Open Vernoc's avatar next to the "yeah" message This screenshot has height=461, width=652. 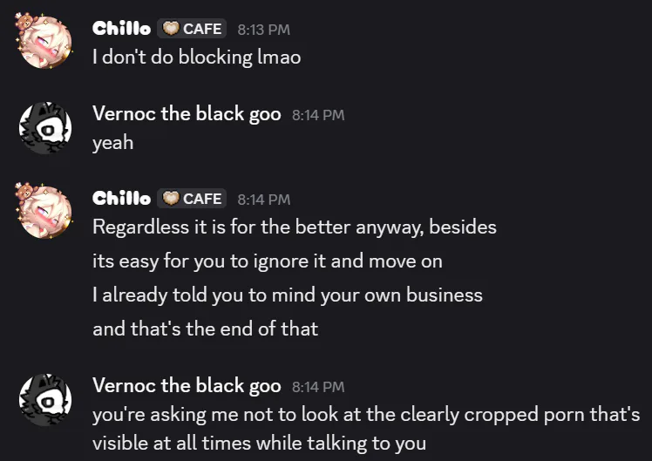pos(44,127)
